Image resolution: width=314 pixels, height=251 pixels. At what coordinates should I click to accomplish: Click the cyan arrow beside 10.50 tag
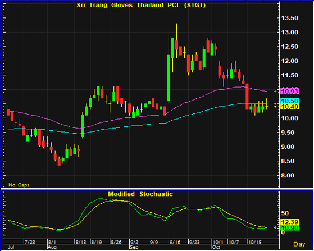(x=275, y=104)
